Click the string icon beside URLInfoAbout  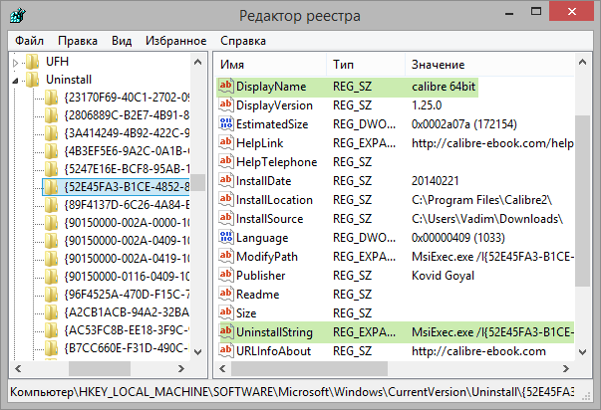(226, 350)
